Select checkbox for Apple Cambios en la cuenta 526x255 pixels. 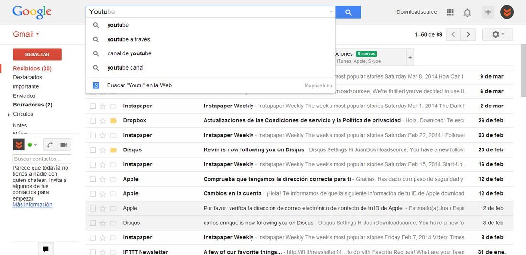point(93,194)
